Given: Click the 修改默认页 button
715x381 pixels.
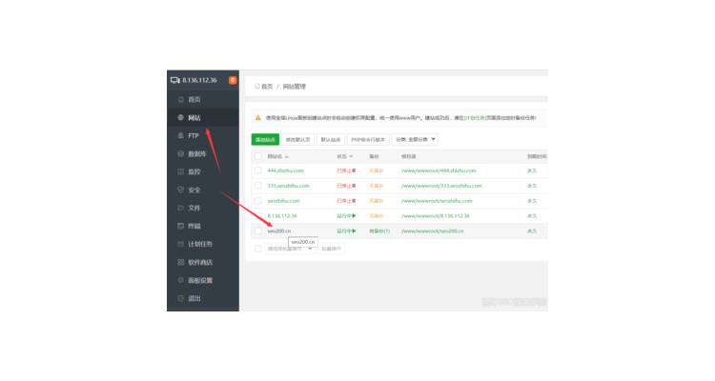Looking at the screenshot, I should pyautogui.click(x=297, y=139).
